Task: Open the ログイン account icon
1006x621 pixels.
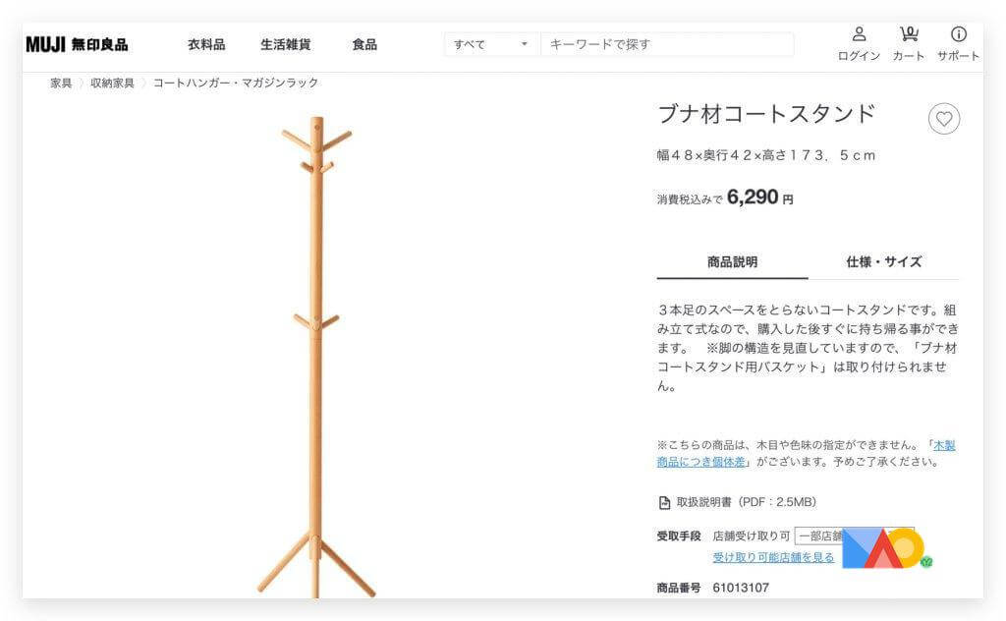Action: click(859, 34)
